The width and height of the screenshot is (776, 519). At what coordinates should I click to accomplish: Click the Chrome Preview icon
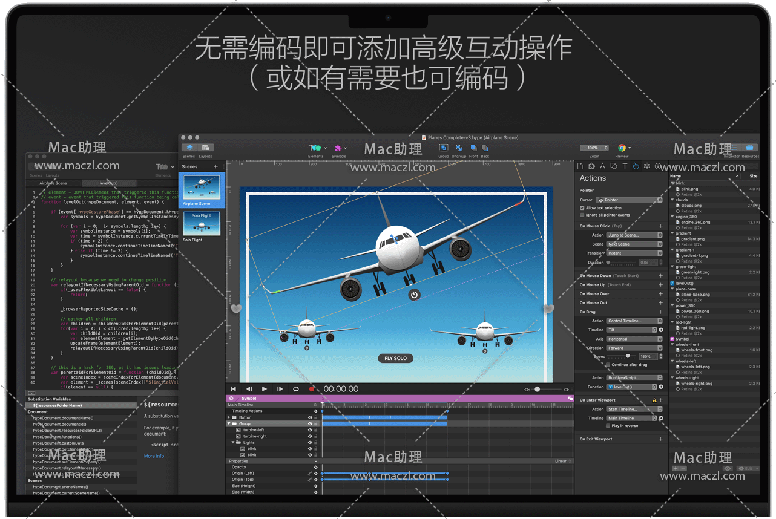tap(622, 148)
